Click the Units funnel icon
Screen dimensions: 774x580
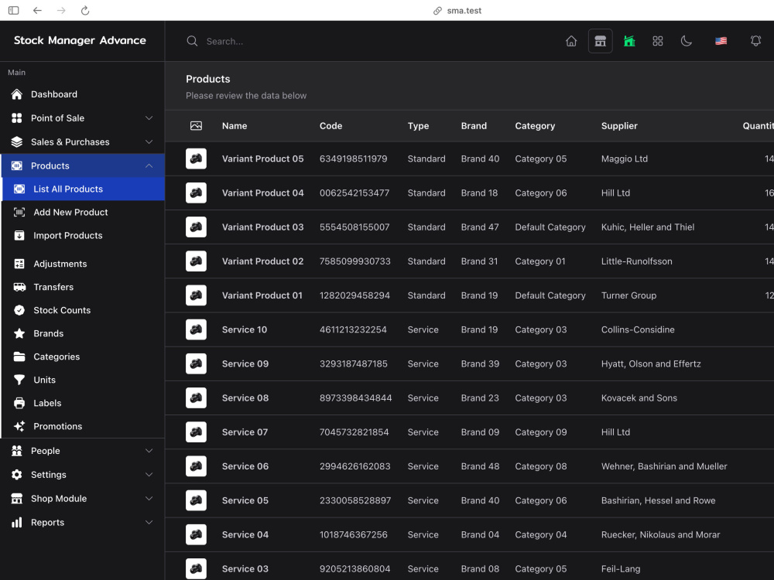point(19,380)
